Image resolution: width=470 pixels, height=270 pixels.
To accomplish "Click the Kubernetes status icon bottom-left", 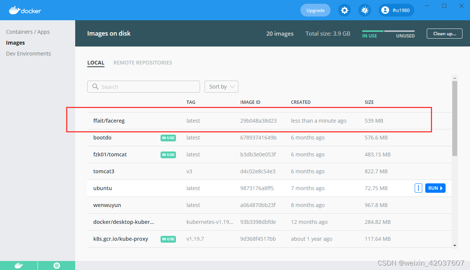I will point(57,265).
